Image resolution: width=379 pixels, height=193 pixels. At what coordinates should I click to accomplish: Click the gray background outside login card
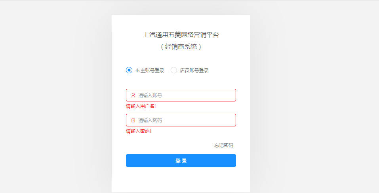pyautogui.click(x=314, y=97)
